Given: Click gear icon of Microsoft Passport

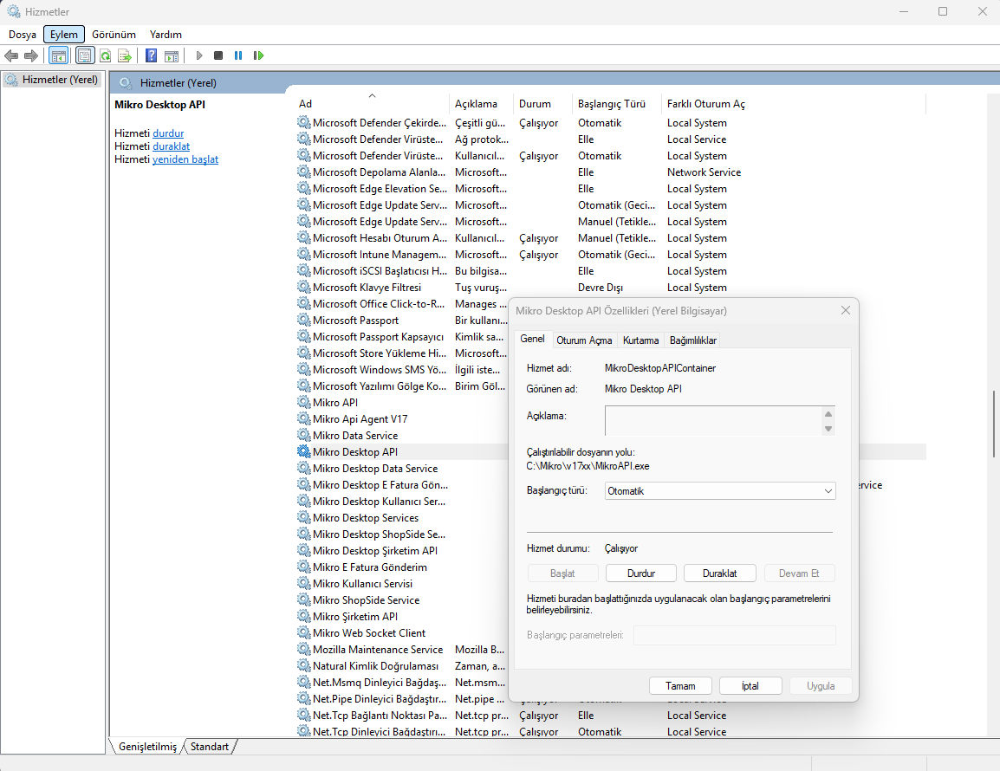Looking at the screenshot, I should (x=304, y=321).
